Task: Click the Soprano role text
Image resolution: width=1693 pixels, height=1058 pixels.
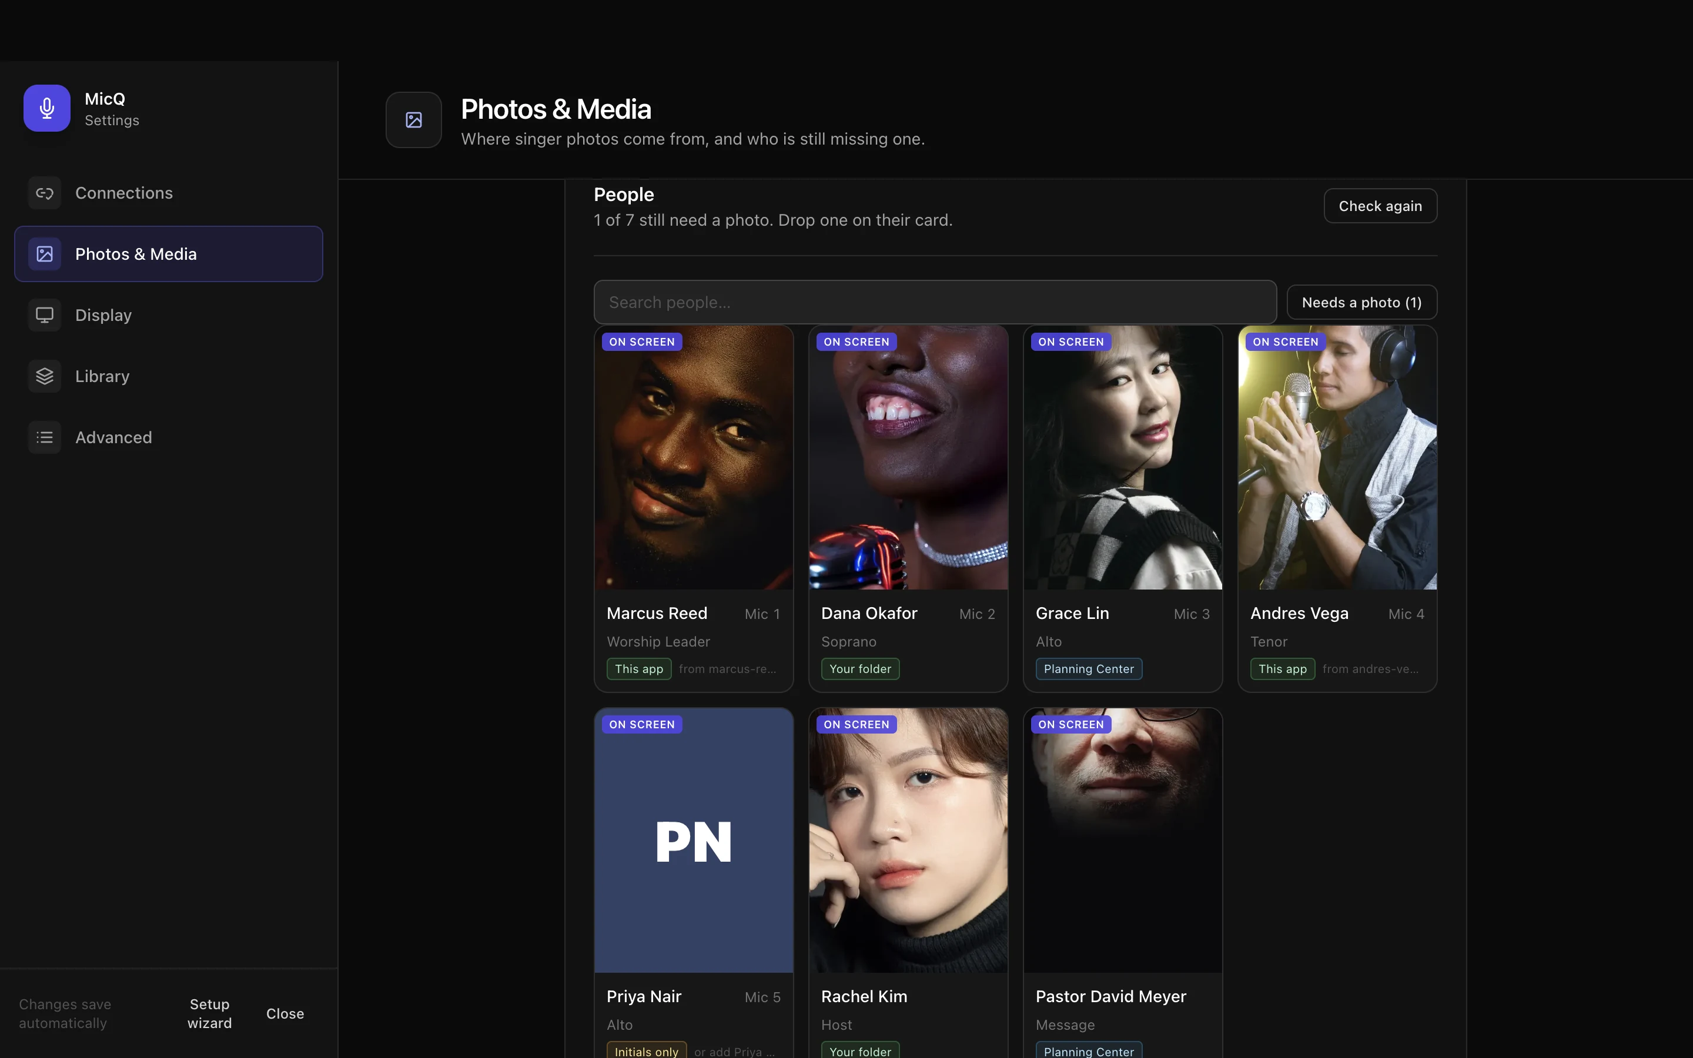Action: [849, 642]
